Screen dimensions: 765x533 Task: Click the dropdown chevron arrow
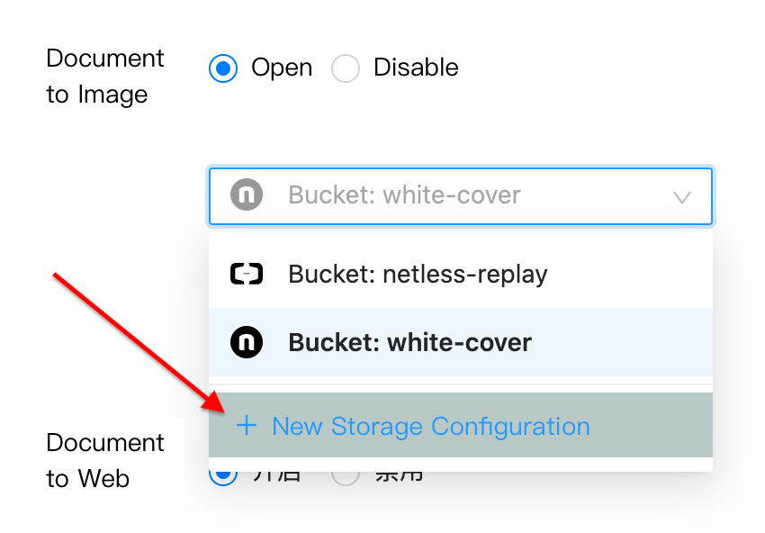tap(682, 196)
